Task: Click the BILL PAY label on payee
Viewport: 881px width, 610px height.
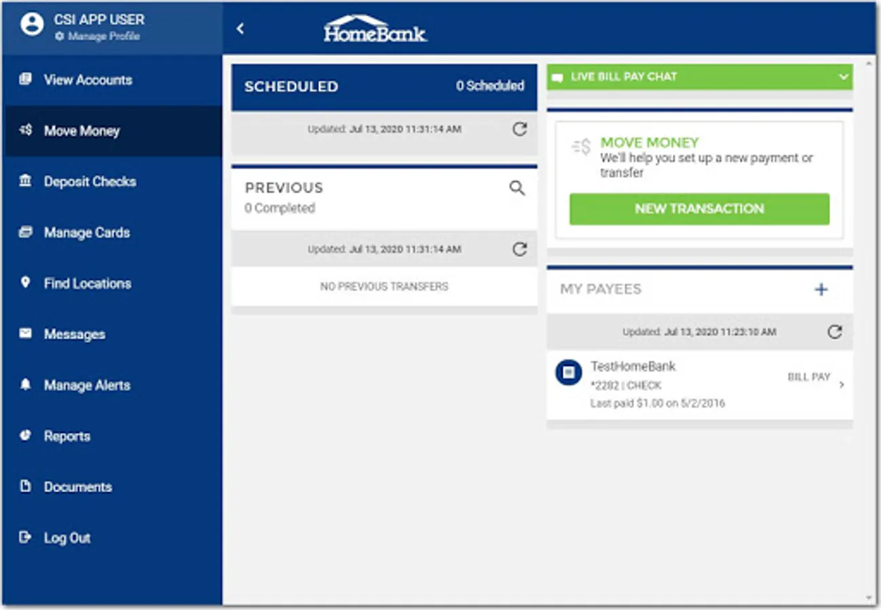Action: (809, 377)
